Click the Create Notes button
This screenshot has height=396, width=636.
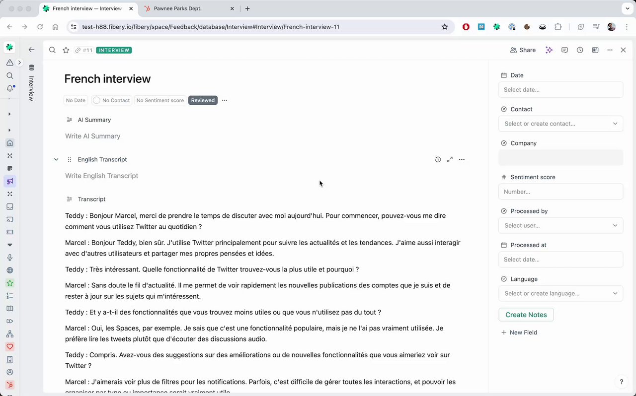(526, 315)
